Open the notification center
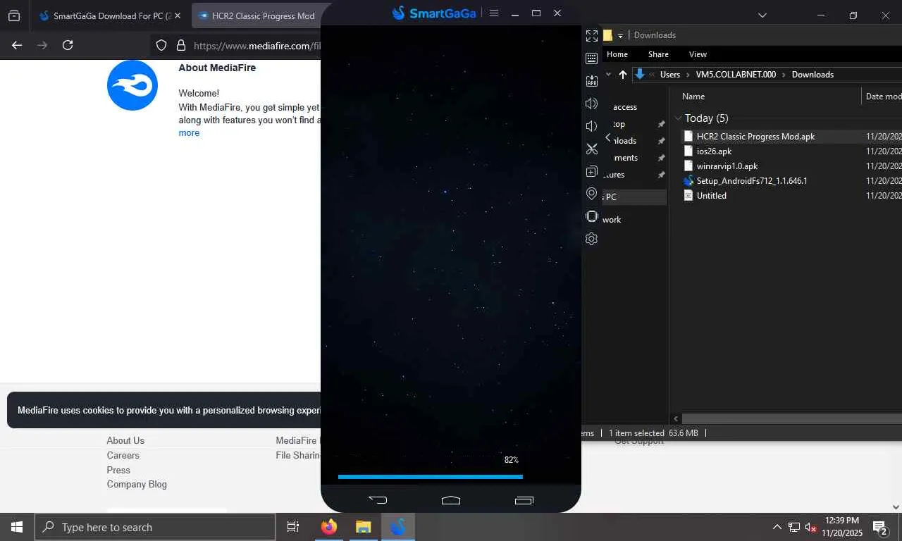 tap(880, 527)
